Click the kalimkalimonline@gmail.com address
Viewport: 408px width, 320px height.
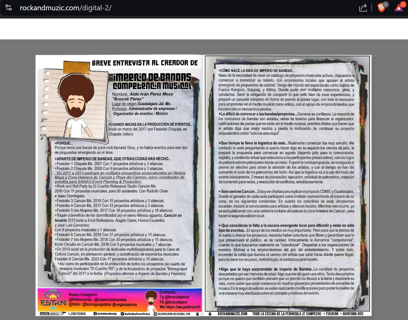(x=174, y=314)
